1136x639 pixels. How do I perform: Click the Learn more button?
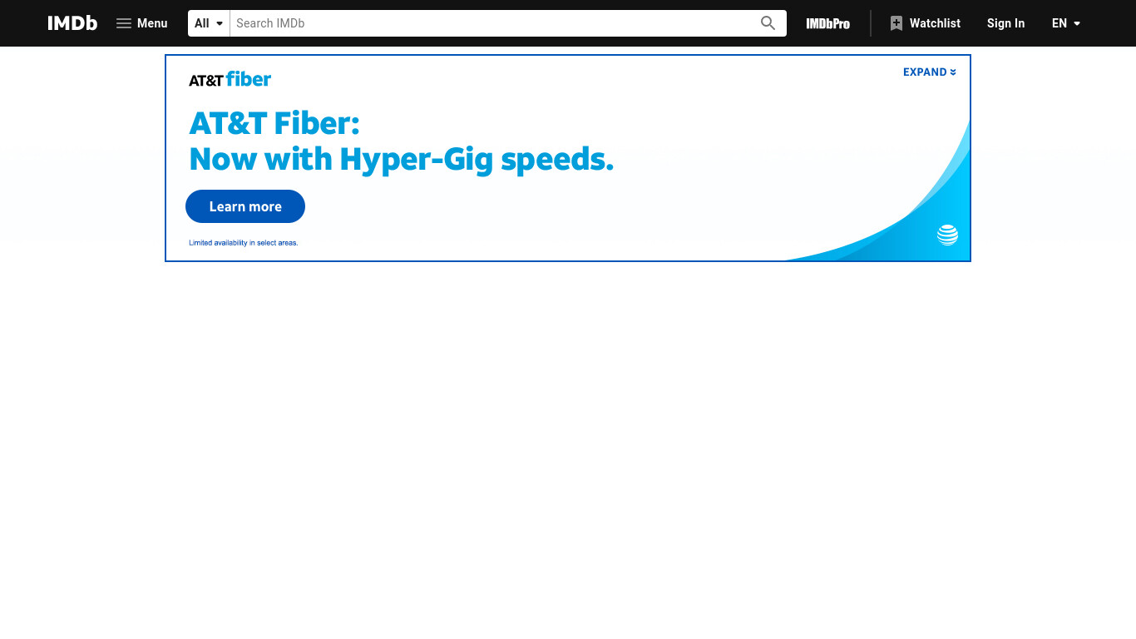(245, 206)
